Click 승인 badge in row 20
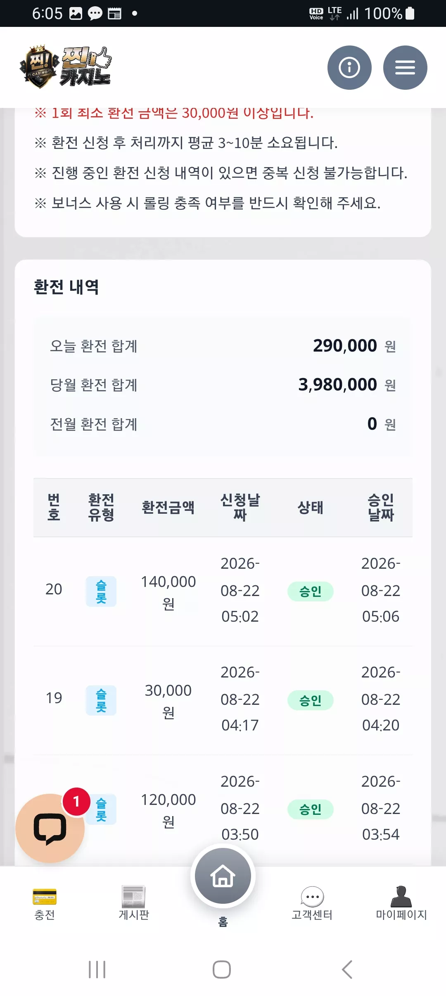 click(311, 591)
